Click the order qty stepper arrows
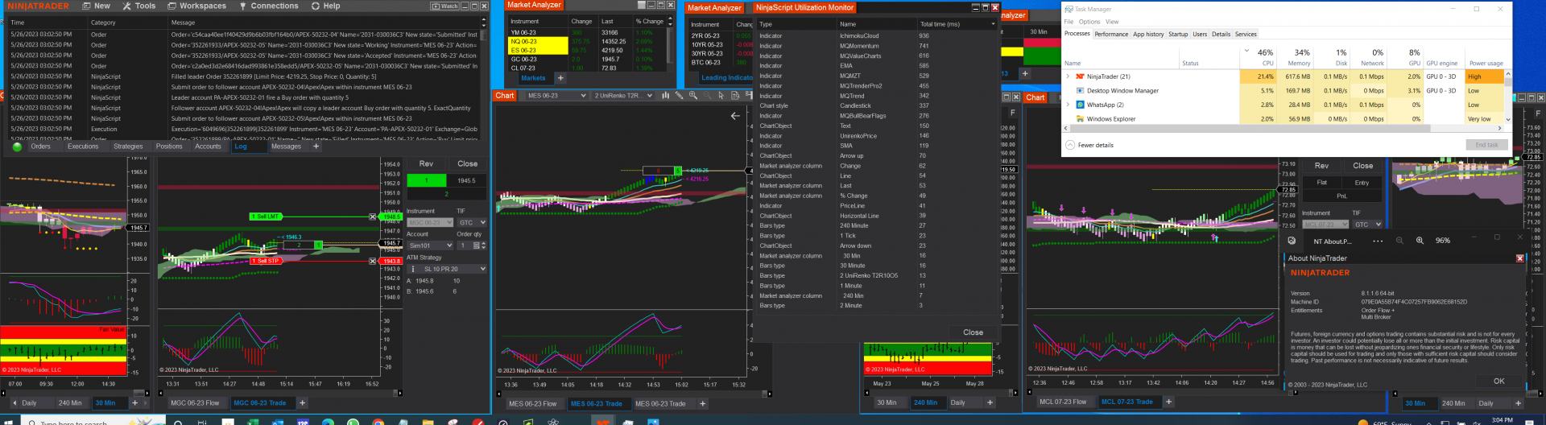Screen dimensions: 1546x425 (x=483, y=246)
